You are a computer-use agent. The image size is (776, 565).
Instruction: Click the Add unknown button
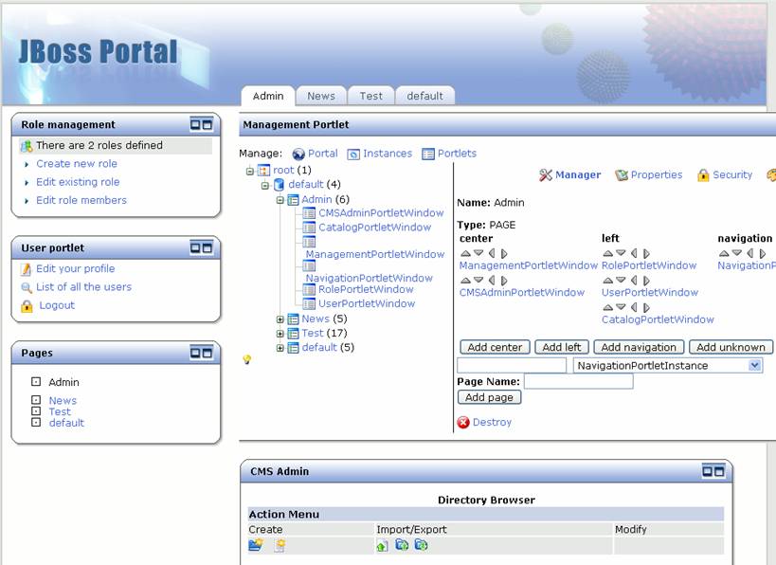click(731, 347)
